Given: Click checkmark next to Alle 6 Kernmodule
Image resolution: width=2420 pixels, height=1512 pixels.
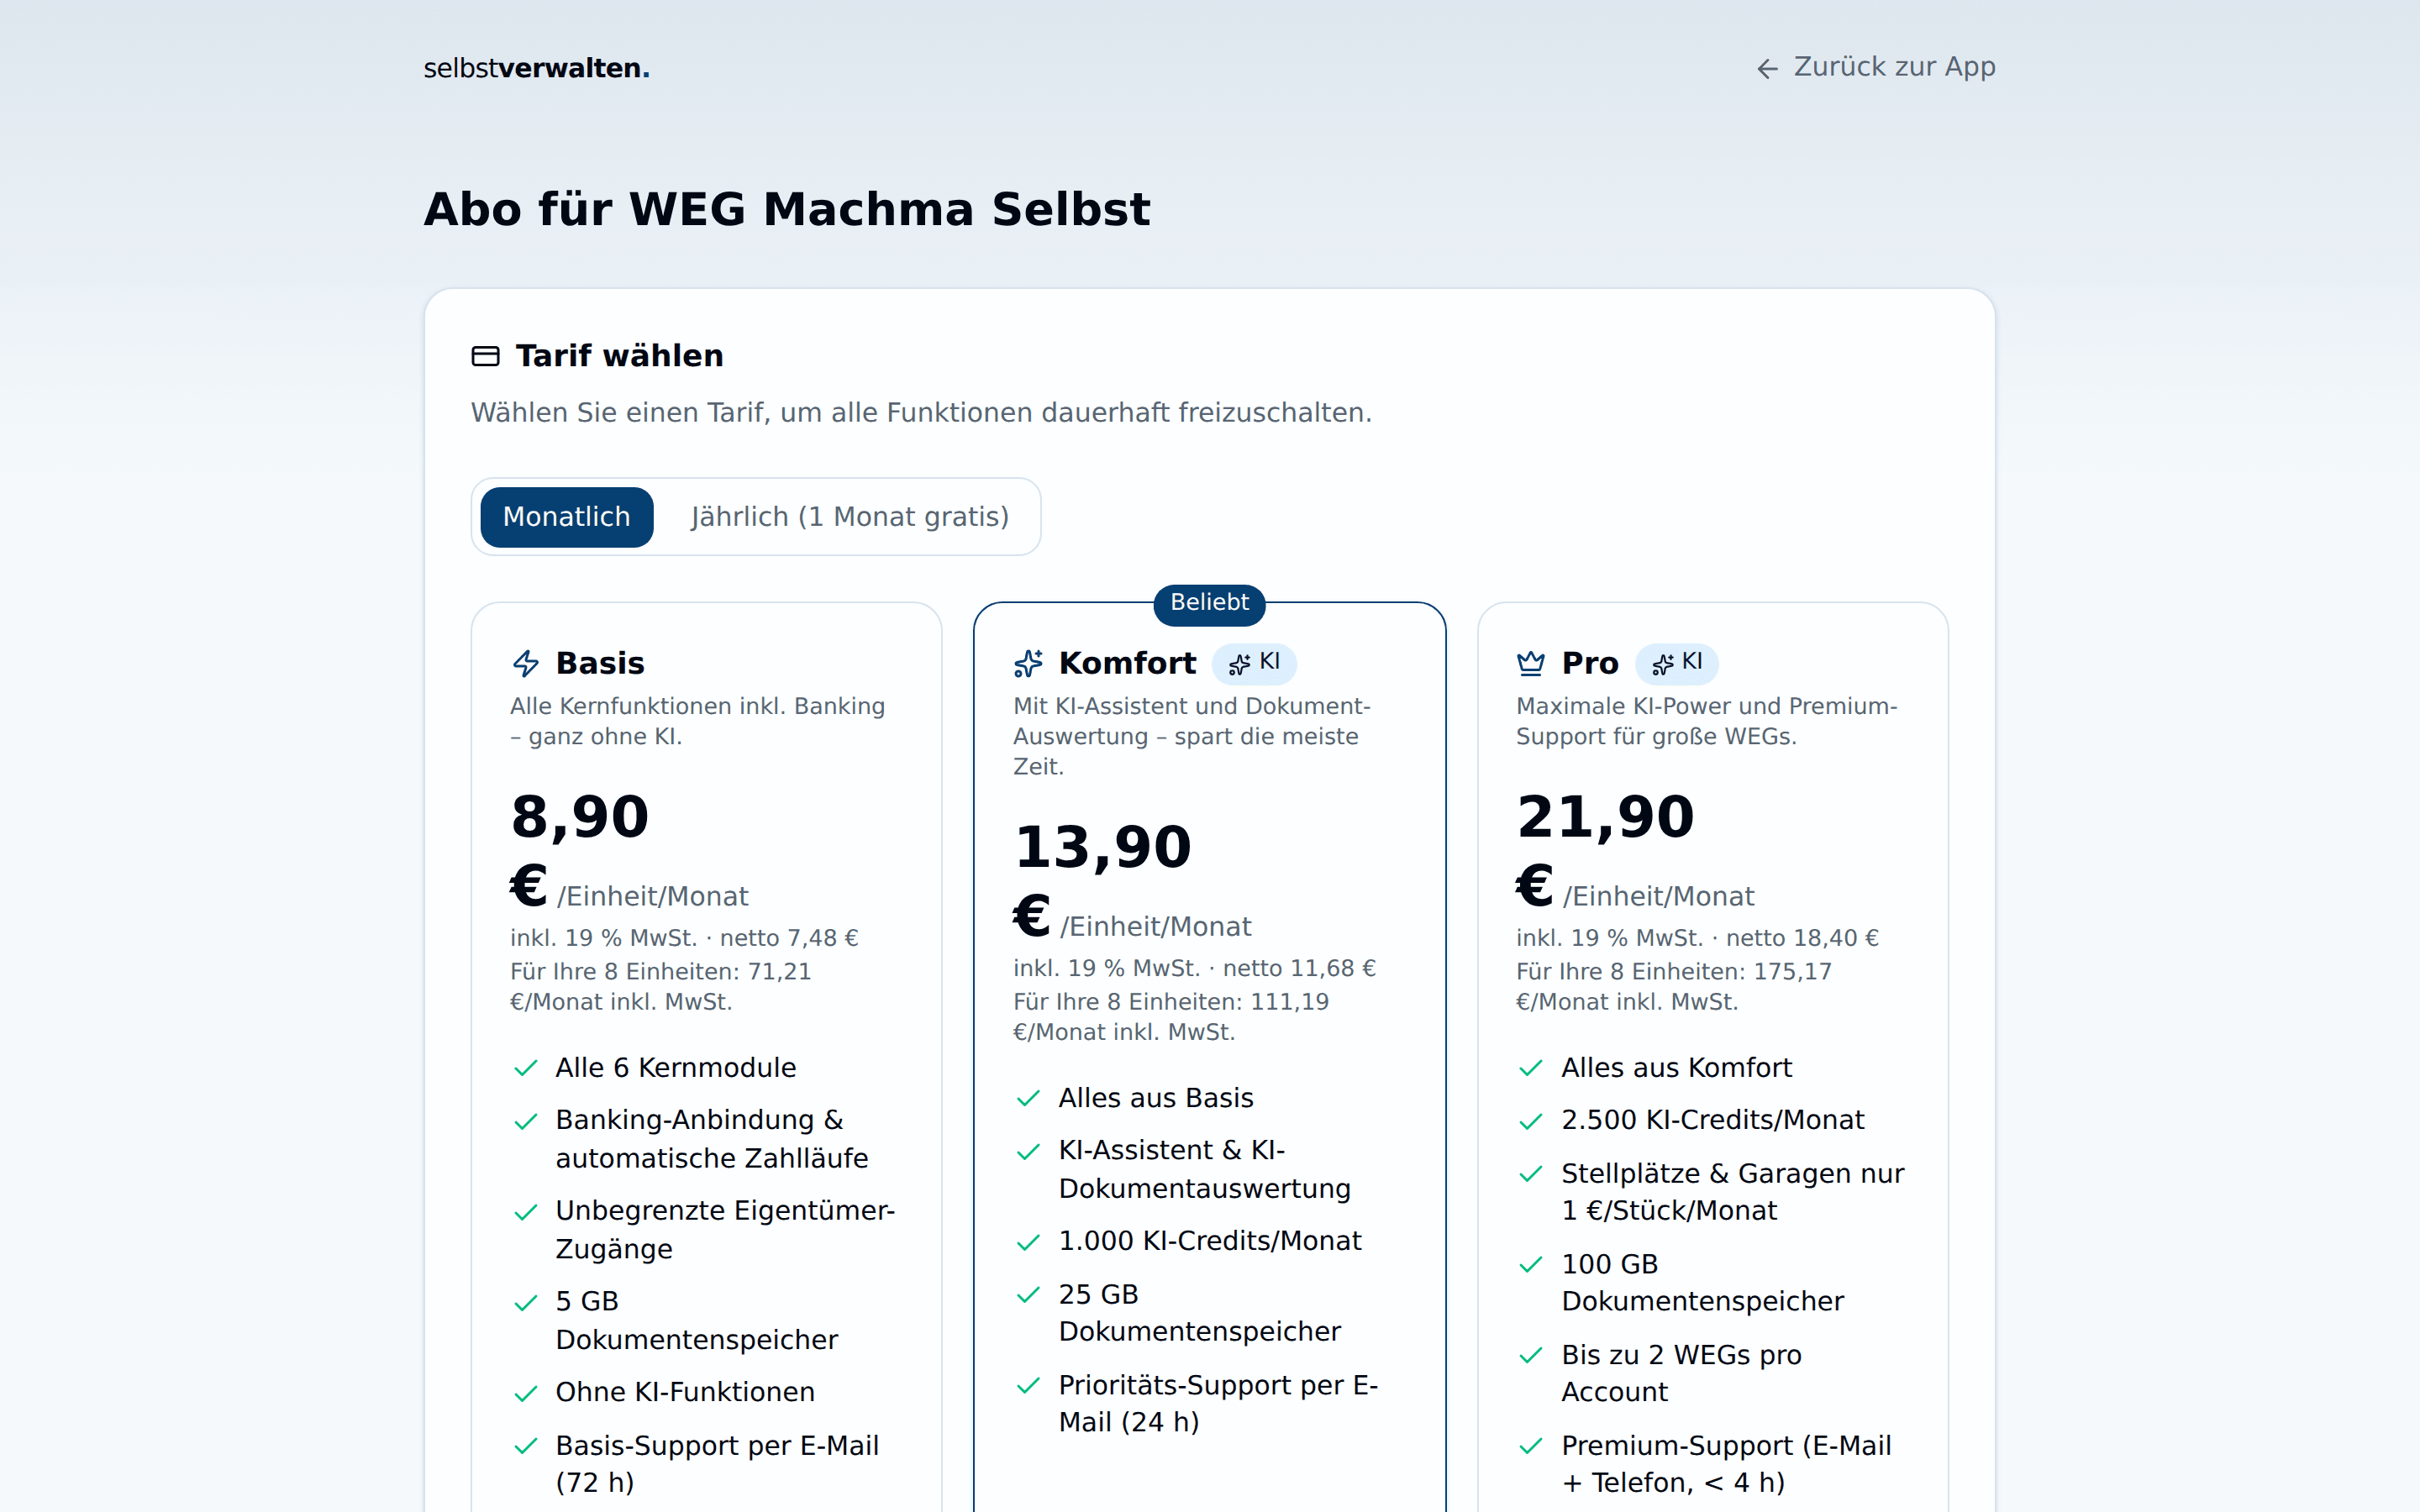Looking at the screenshot, I should click(526, 1068).
